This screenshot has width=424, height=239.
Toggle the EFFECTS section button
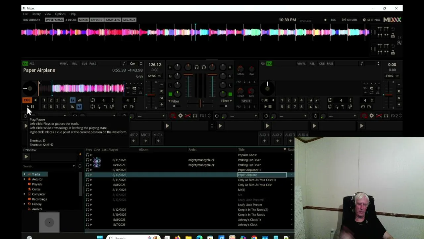click(97, 20)
